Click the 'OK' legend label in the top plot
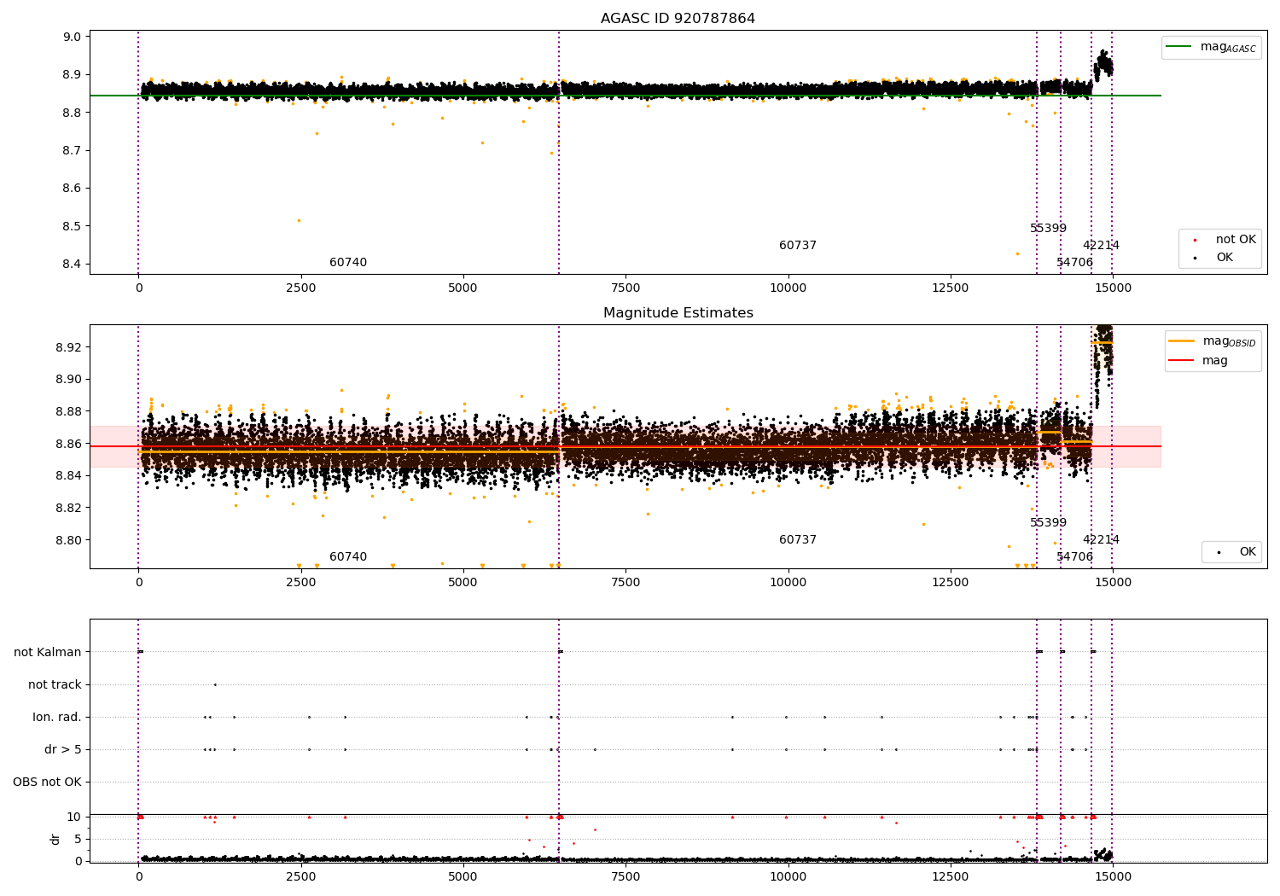The width and height of the screenshot is (1280, 896). (1225, 258)
